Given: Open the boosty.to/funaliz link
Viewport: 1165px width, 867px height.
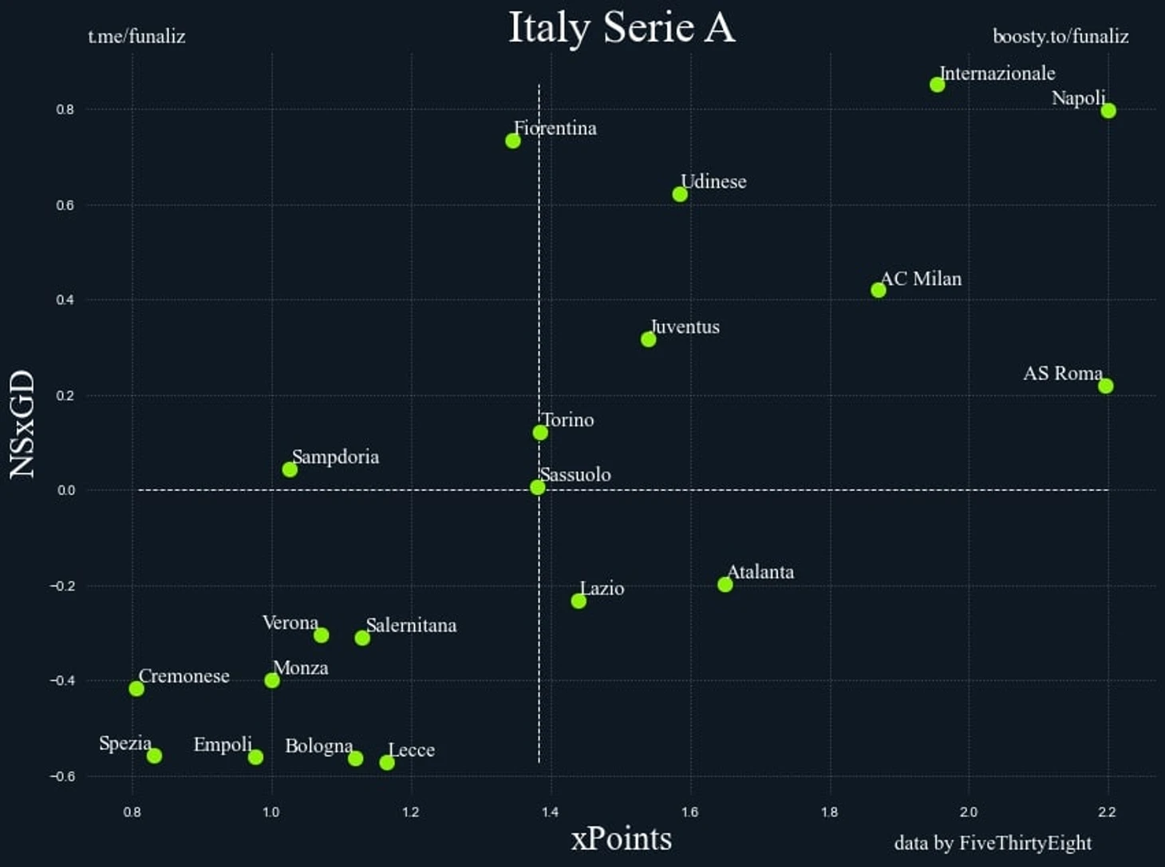Looking at the screenshot, I should [x=1060, y=36].
